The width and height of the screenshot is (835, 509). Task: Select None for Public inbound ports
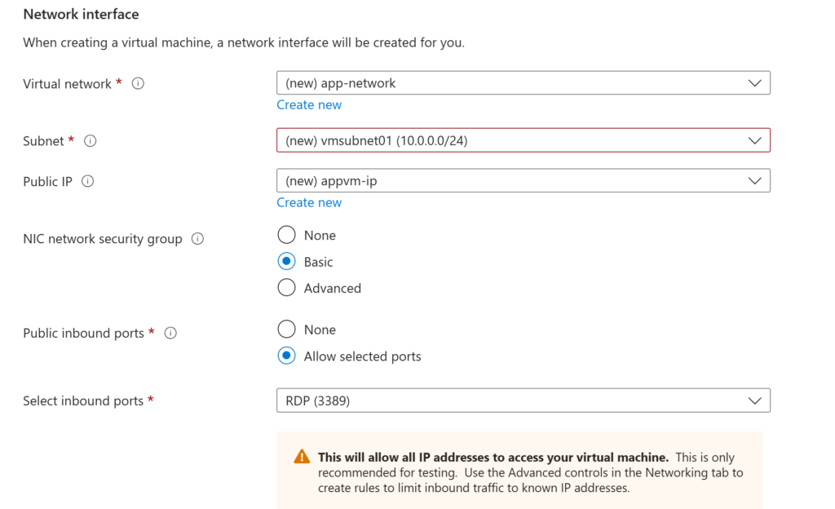coord(287,330)
